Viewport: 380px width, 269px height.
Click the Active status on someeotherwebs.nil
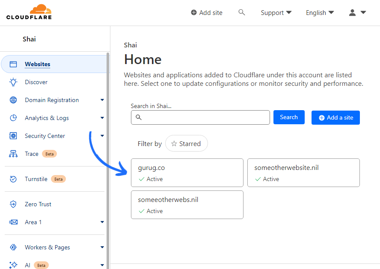tap(151, 211)
